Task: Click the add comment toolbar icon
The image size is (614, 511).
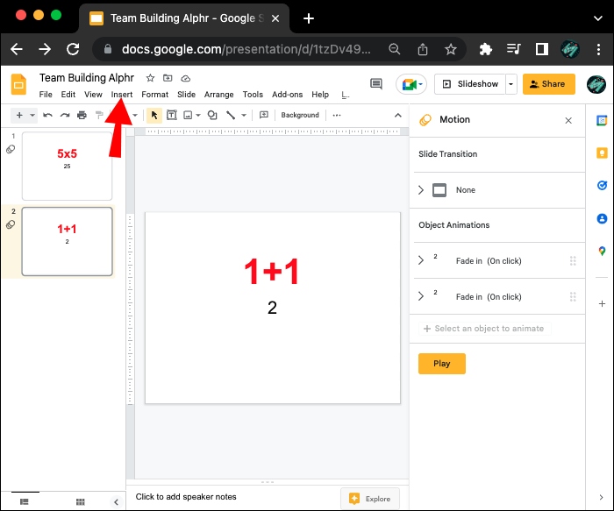Action: 264,115
